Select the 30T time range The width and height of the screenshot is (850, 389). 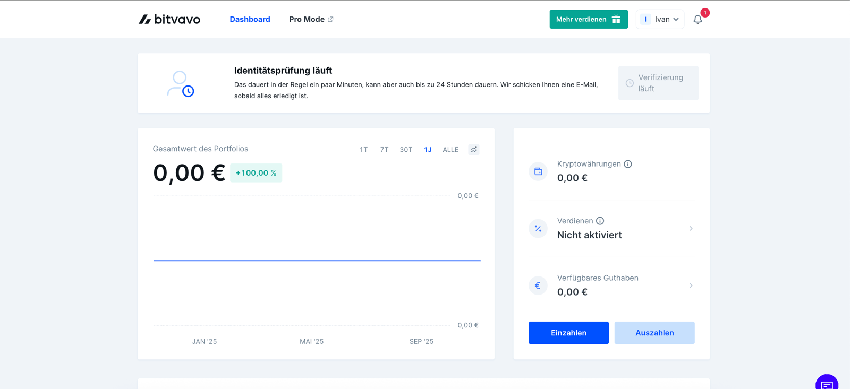coord(406,150)
